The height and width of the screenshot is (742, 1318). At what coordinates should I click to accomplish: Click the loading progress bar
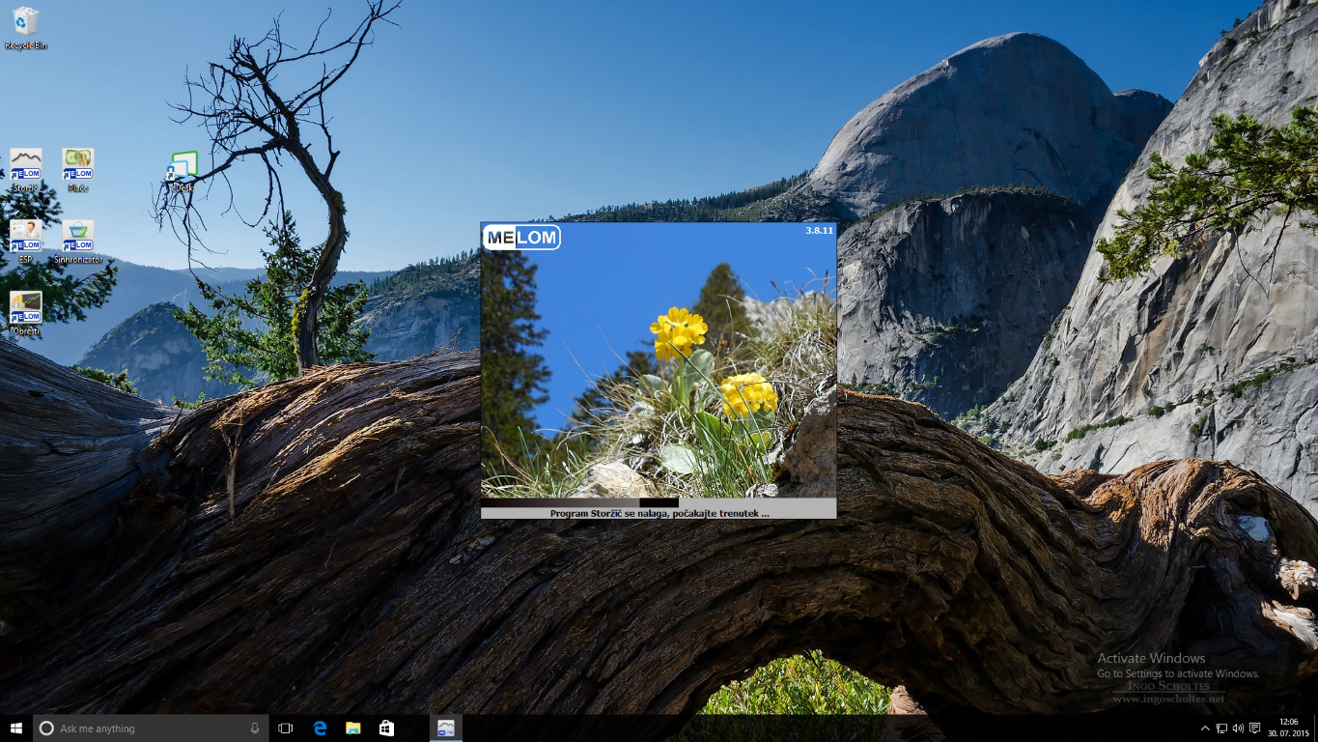pyautogui.click(x=579, y=502)
